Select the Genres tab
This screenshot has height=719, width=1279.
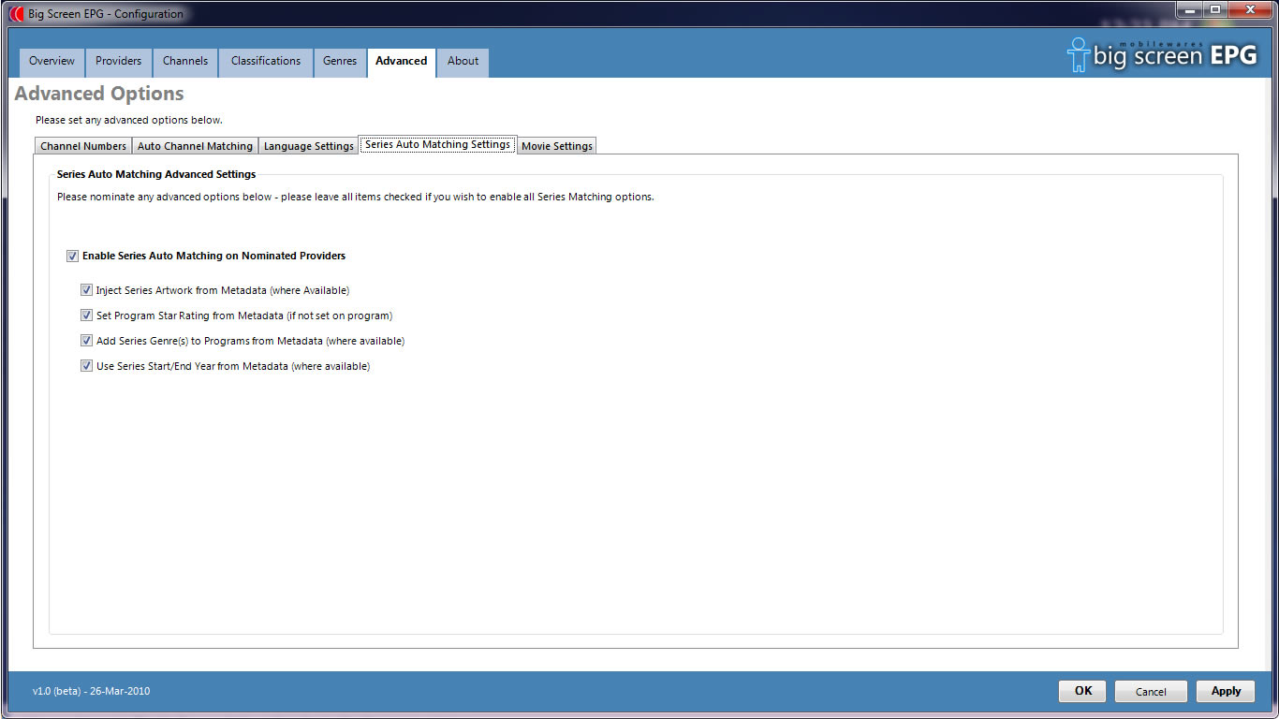pos(340,62)
